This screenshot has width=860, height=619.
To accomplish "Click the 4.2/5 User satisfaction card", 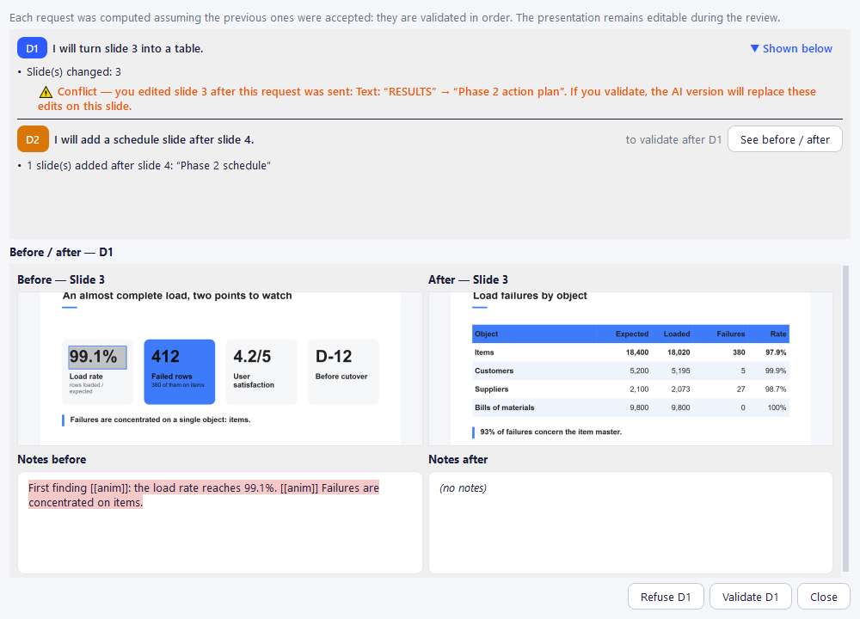I will pos(261,371).
